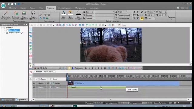Image resolution: width=194 pixels, height=109 pixels.
Task: Open the Сплош line style dropdown
Action: tap(90, 15)
